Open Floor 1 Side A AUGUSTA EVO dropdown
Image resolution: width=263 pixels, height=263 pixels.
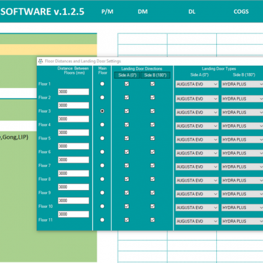tap(197, 84)
